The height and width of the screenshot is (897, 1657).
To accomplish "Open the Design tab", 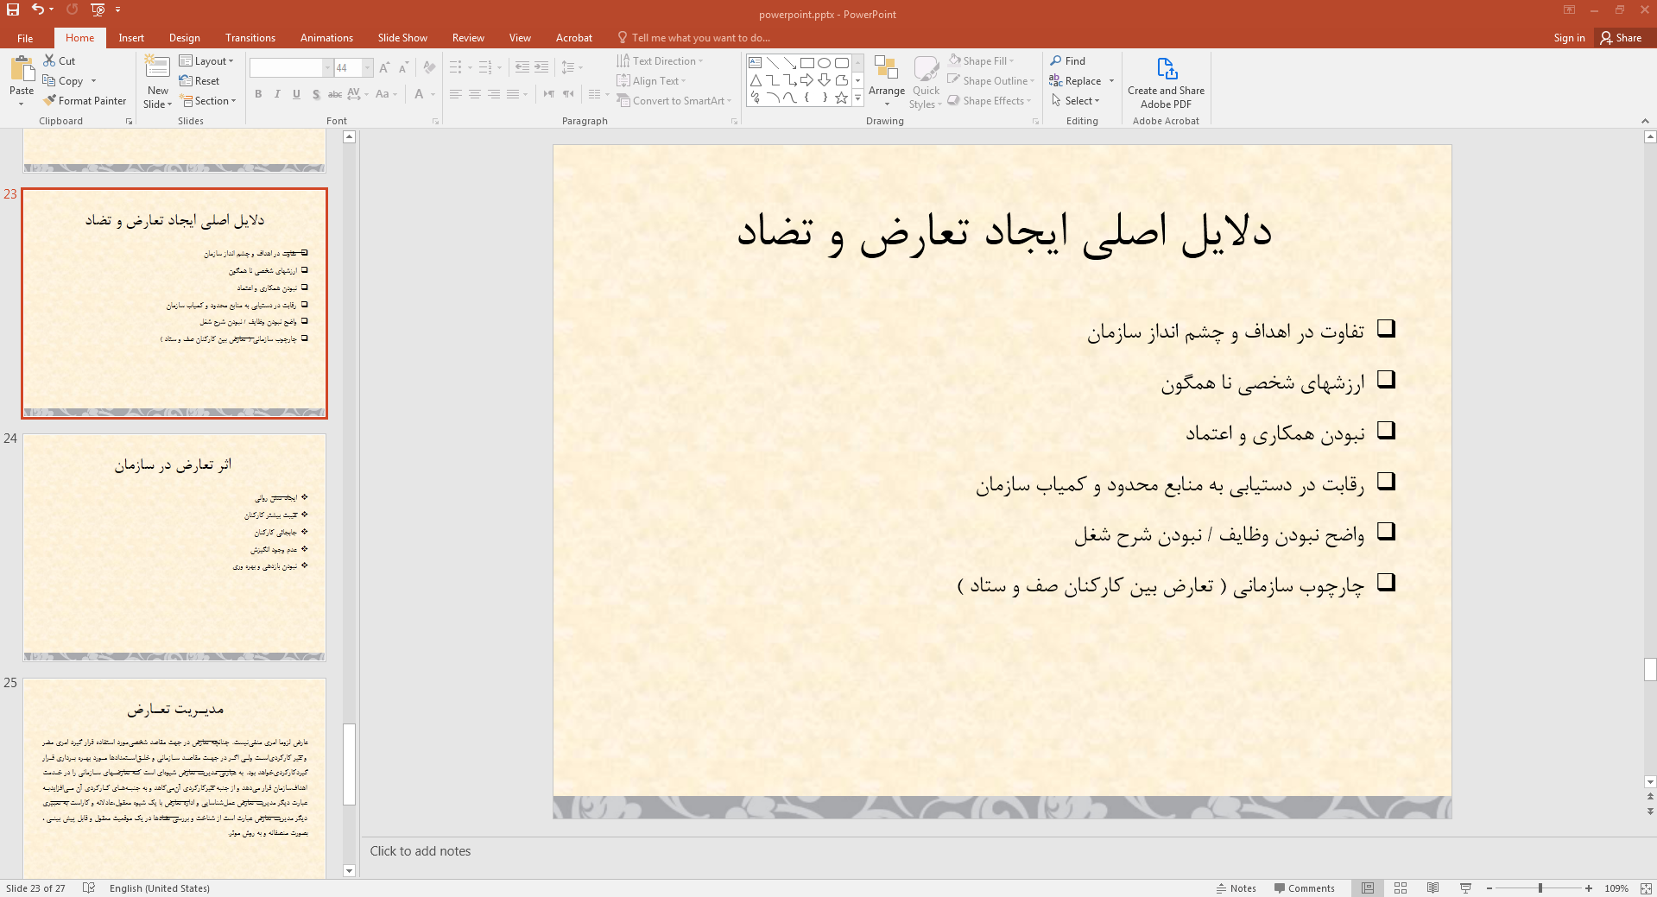I will pyautogui.click(x=184, y=38).
